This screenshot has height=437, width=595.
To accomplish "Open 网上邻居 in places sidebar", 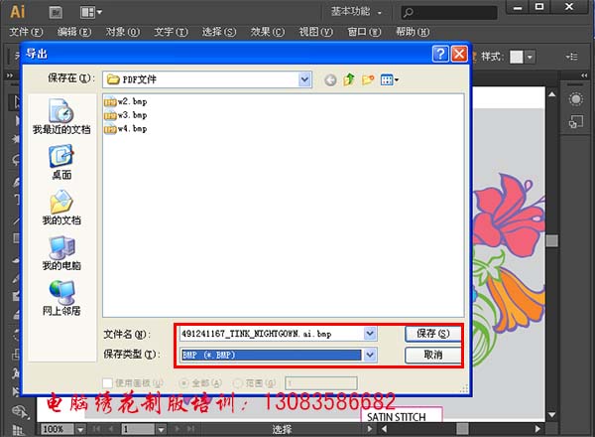I will tap(60, 298).
